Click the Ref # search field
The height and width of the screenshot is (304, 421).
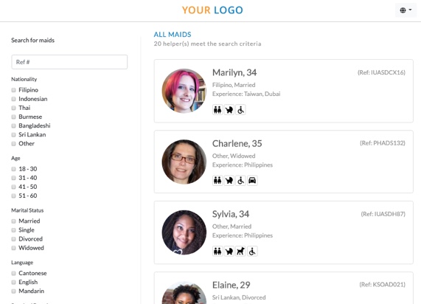pyautogui.click(x=69, y=62)
